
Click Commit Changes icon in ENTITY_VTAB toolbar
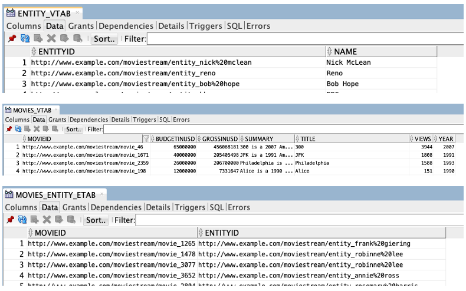64,39
